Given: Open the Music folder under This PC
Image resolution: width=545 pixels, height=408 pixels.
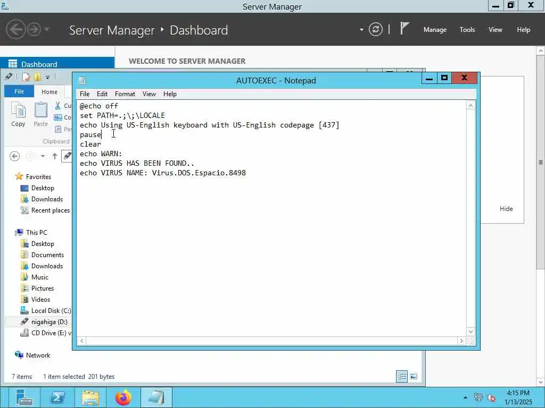Looking at the screenshot, I should click(35, 277).
